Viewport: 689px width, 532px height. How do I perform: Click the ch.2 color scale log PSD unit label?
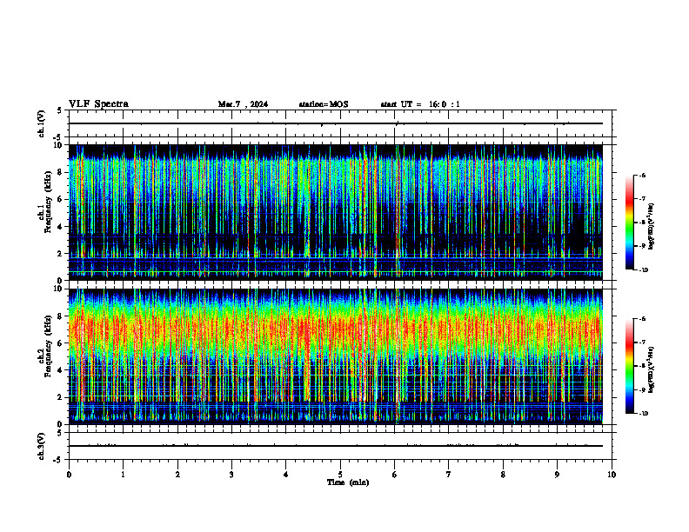652,369
